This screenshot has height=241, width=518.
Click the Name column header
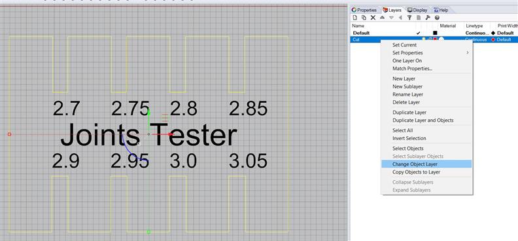tap(358, 26)
